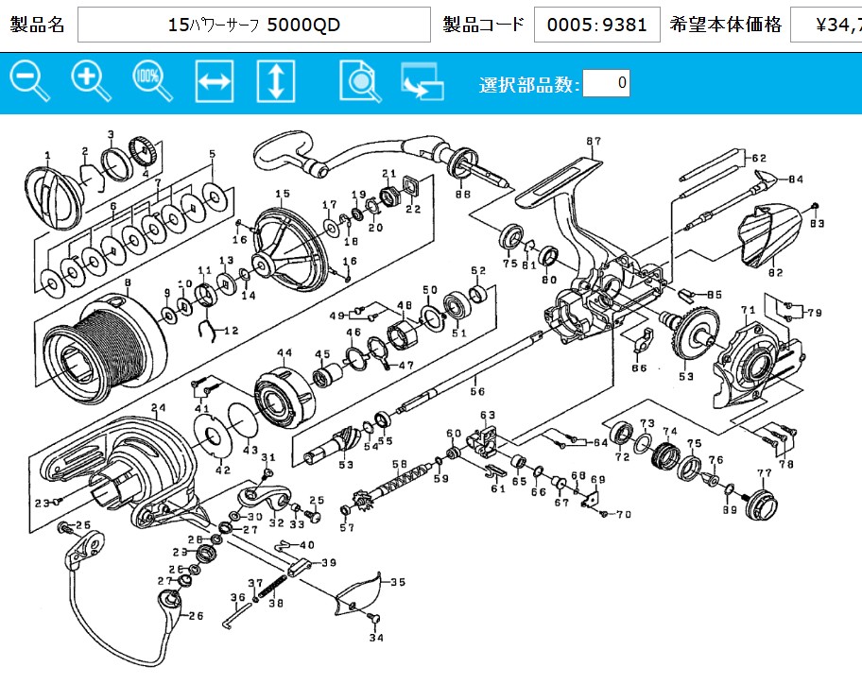Select part number 72 bearing label

(622, 457)
